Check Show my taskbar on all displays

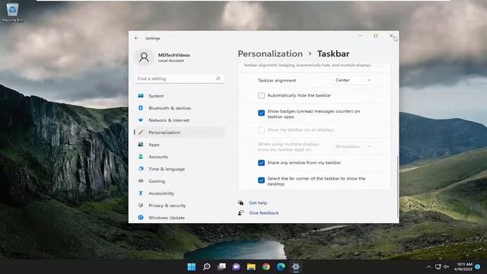click(x=261, y=130)
